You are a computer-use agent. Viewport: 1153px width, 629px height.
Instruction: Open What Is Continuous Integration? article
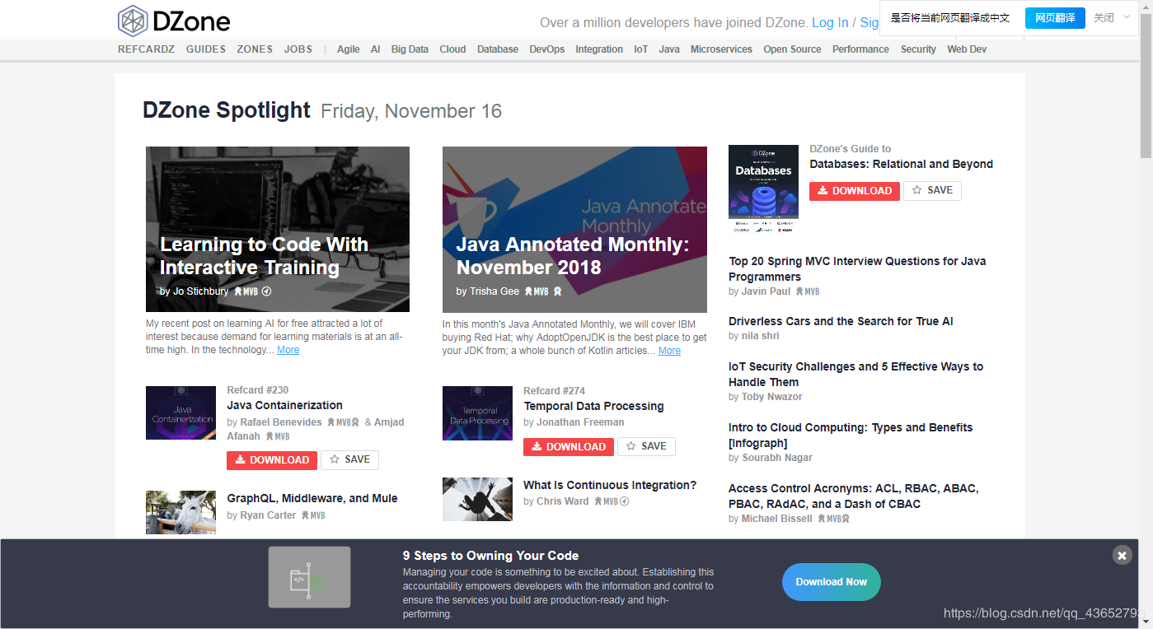[610, 485]
